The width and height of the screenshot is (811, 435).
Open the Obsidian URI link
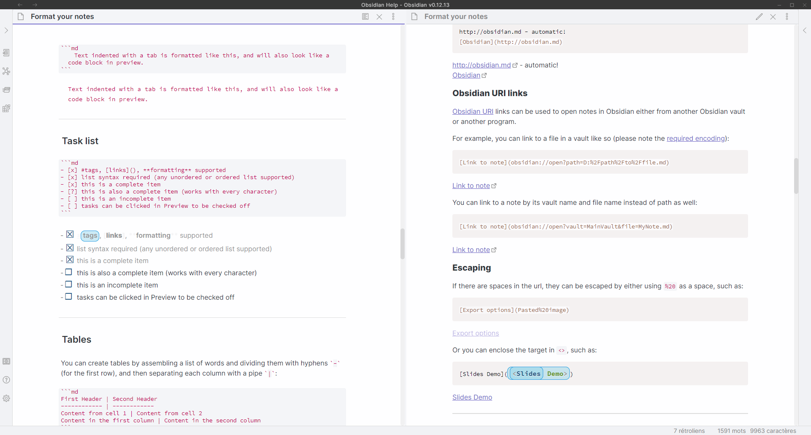click(x=473, y=111)
